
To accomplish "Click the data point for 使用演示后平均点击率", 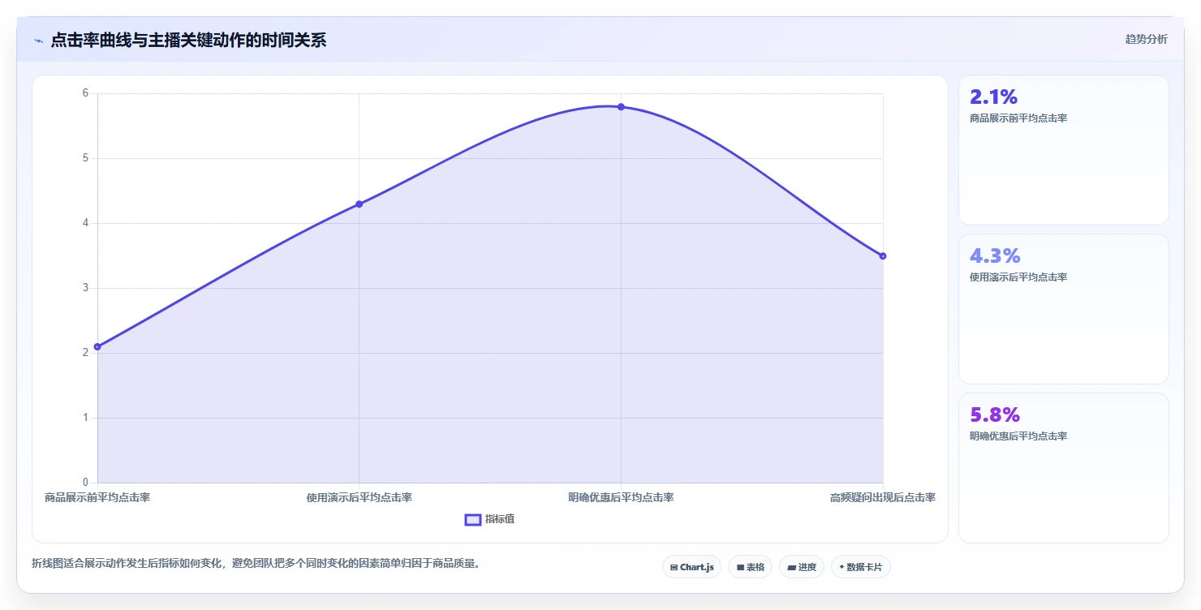I will pos(359,204).
